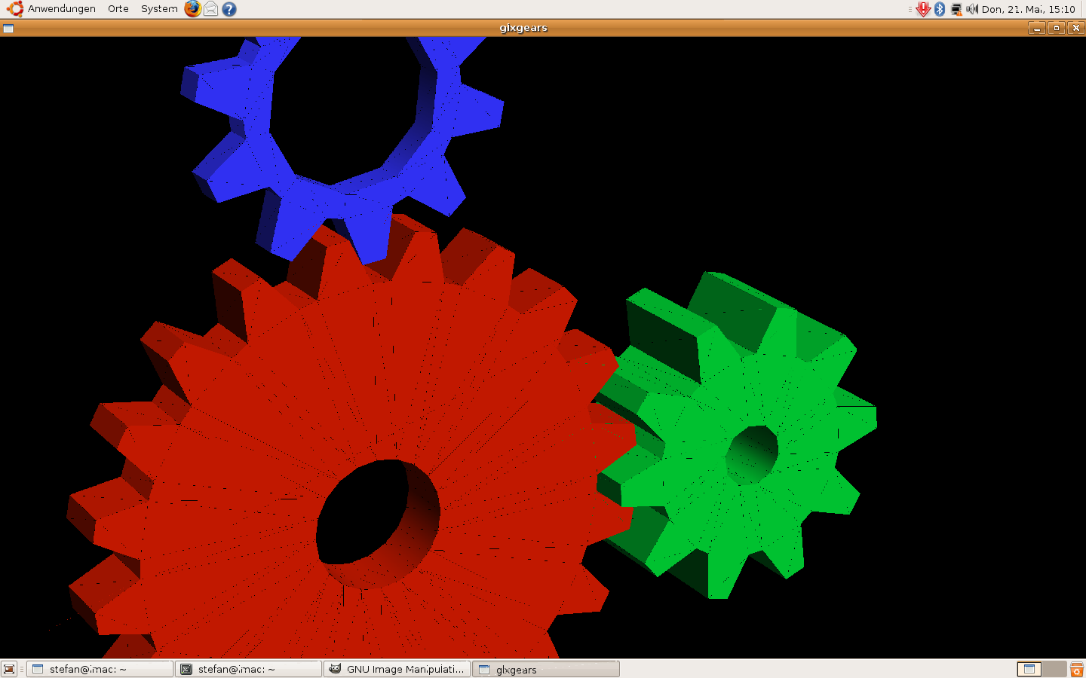The height and width of the screenshot is (678, 1086).
Task: Open the Bluetooth tray icon
Action: [940, 9]
